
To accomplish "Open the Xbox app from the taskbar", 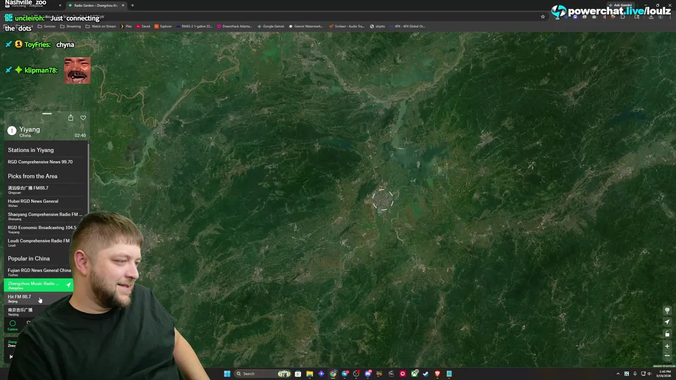I will point(415,374).
